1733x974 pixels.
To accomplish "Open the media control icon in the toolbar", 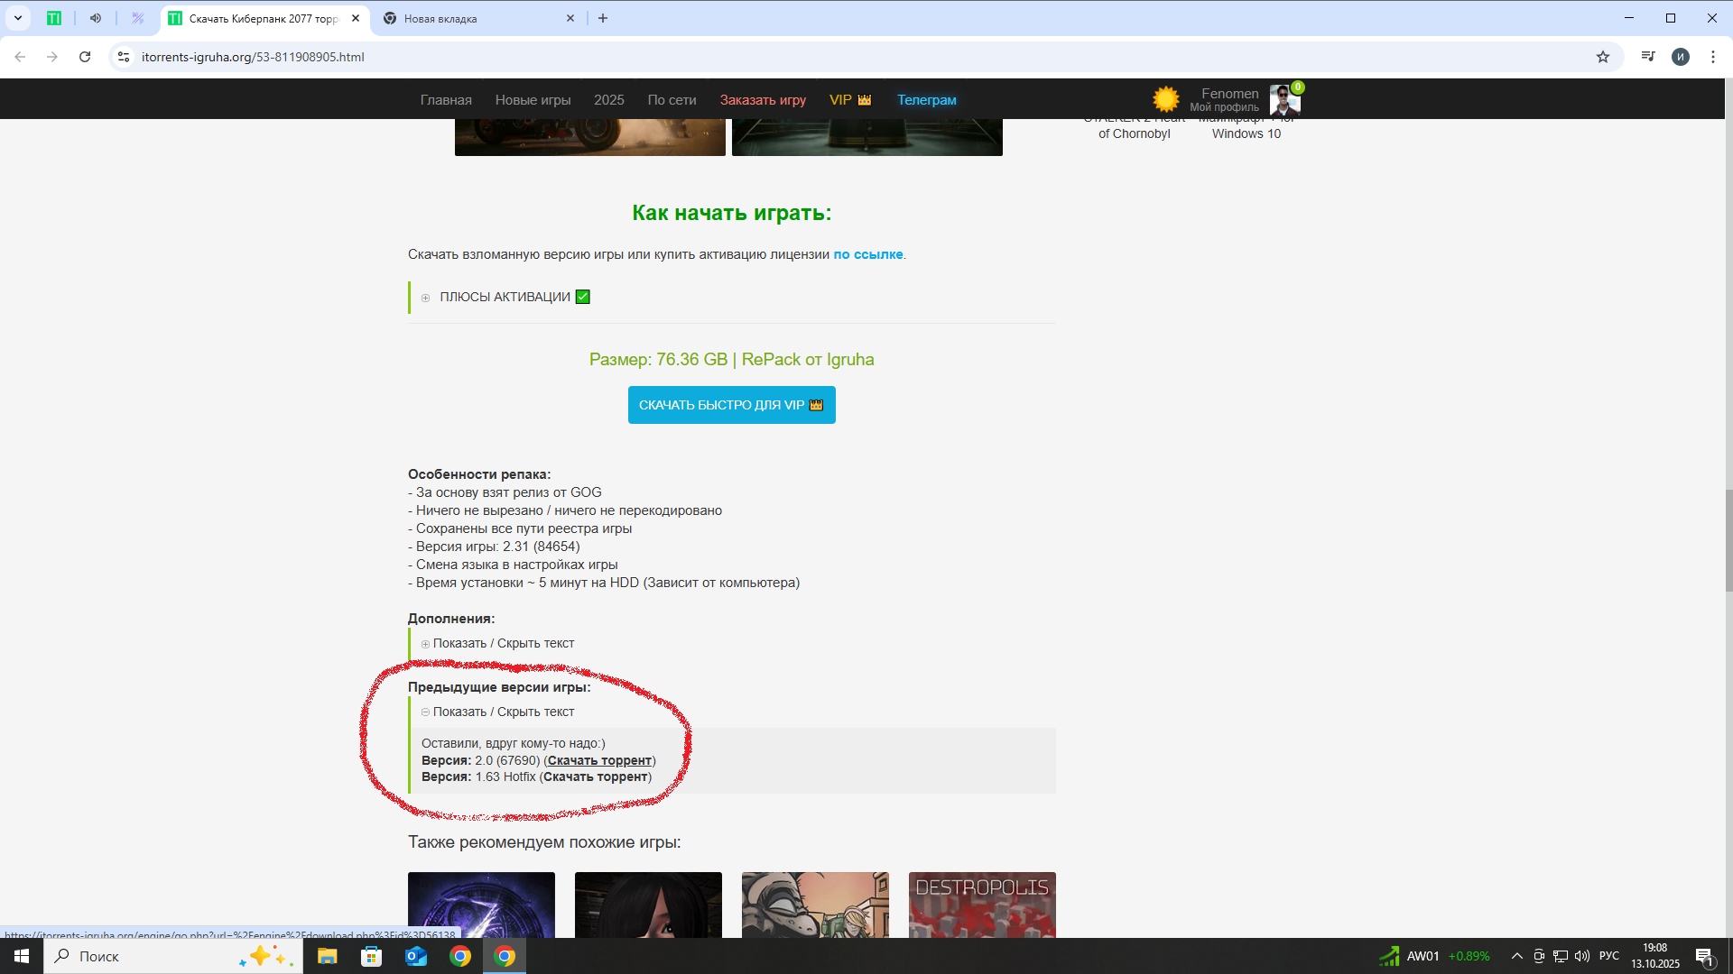I will pos(1648,57).
